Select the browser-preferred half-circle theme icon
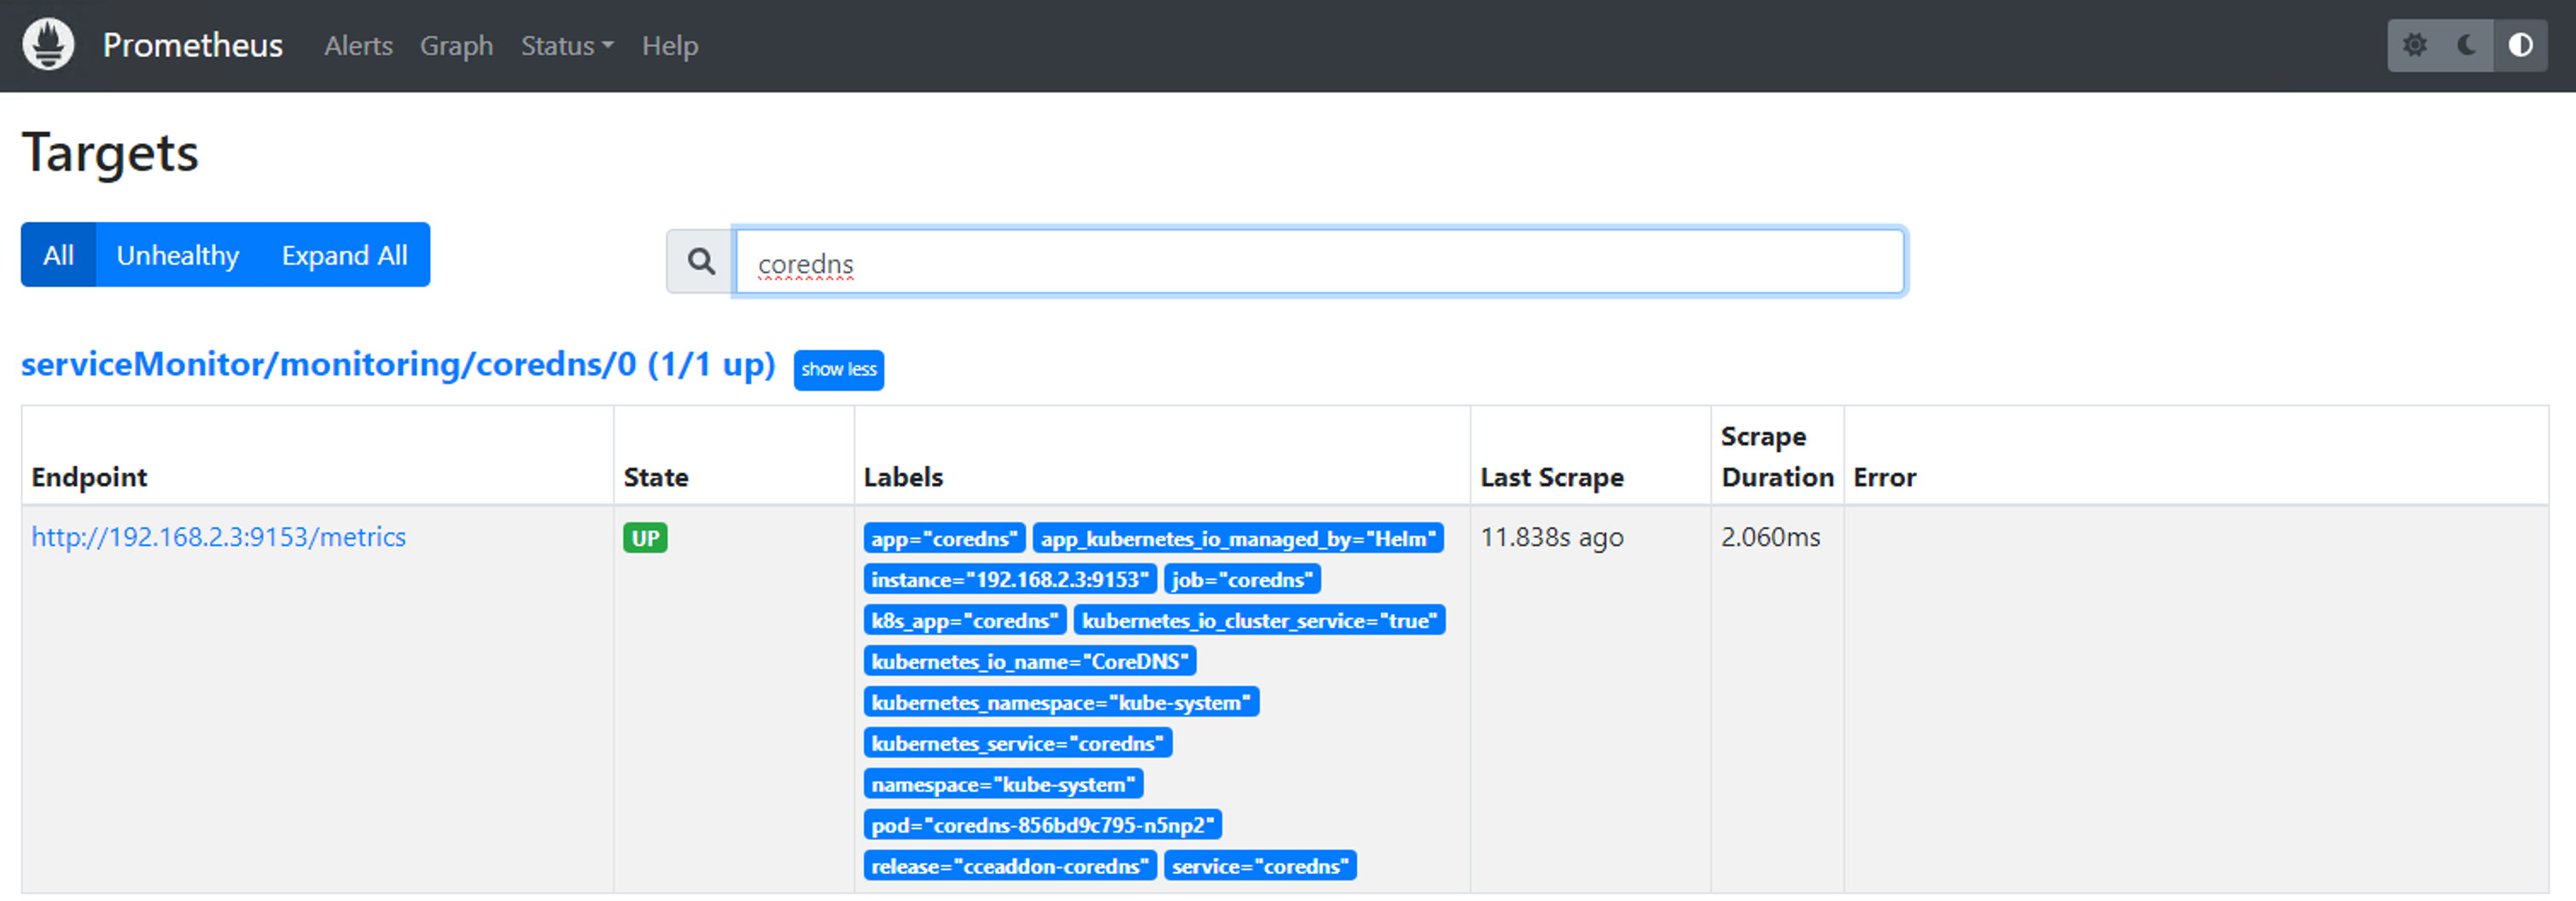Image resolution: width=2576 pixels, height=901 pixels. [x=2520, y=45]
